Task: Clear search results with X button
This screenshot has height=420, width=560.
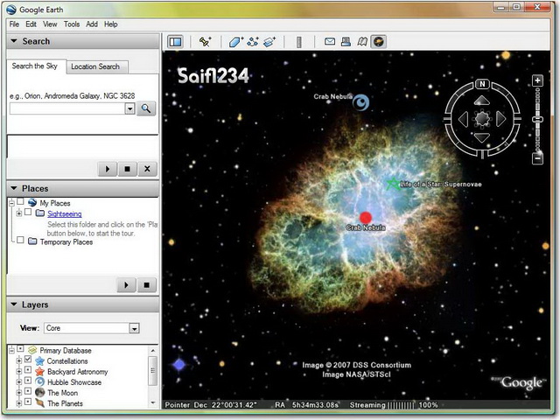Action: pyautogui.click(x=147, y=169)
